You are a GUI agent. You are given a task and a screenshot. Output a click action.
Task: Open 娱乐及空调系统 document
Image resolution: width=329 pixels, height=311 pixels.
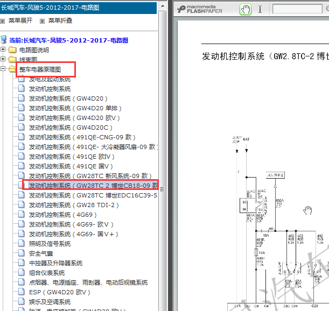click(x=50, y=302)
